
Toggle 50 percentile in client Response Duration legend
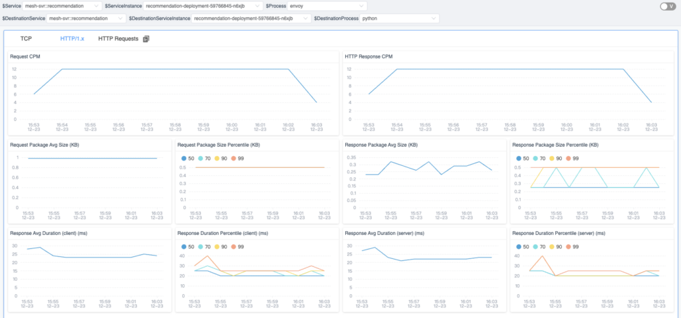pos(188,246)
